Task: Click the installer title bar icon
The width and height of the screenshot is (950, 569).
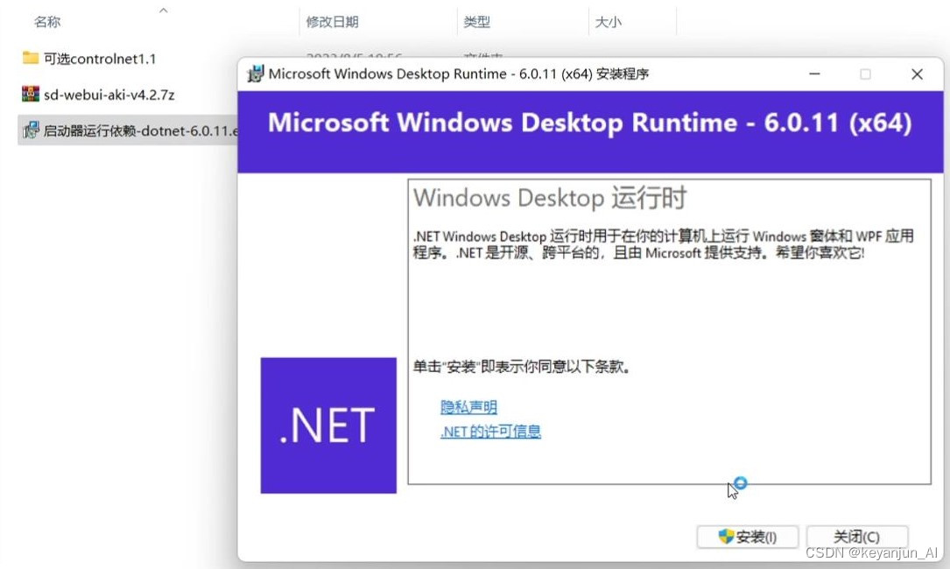Action: 255,74
